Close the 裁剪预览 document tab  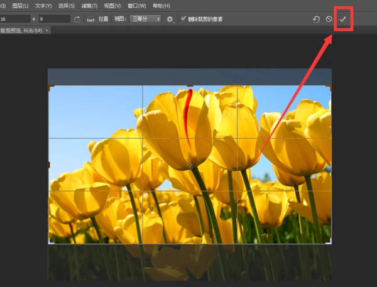pyautogui.click(x=47, y=30)
